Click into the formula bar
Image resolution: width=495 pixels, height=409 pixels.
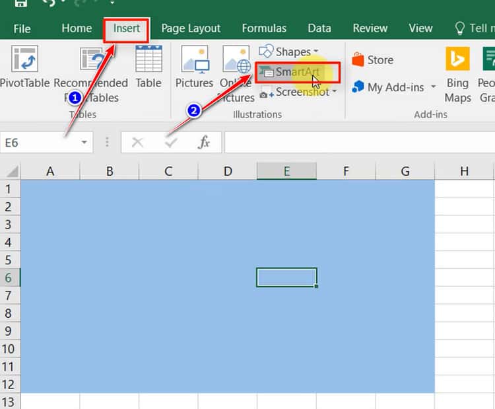tap(359, 143)
